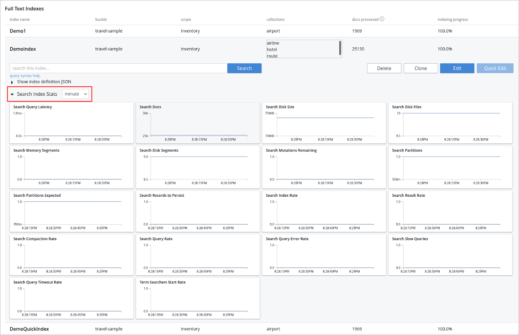Delete the DemoIndex index
519x335 pixels.
384,68
